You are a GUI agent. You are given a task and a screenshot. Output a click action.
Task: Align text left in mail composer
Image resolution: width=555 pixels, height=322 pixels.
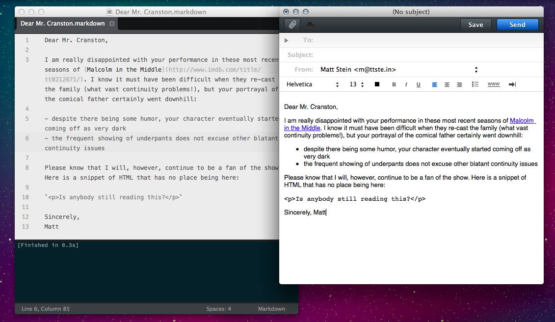(x=435, y=84)
